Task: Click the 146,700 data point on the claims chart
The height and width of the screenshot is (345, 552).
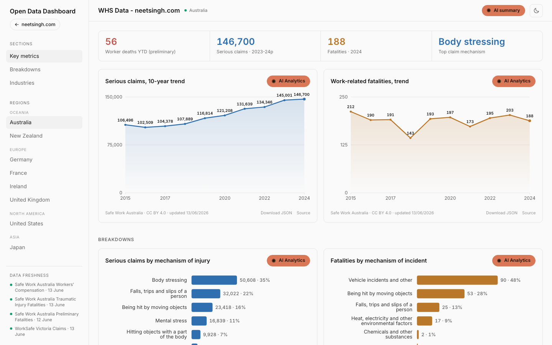Action: click(x=304, y=99)
